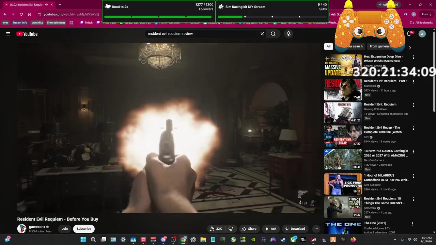Open the gameranx channel name link

[37, 227]
